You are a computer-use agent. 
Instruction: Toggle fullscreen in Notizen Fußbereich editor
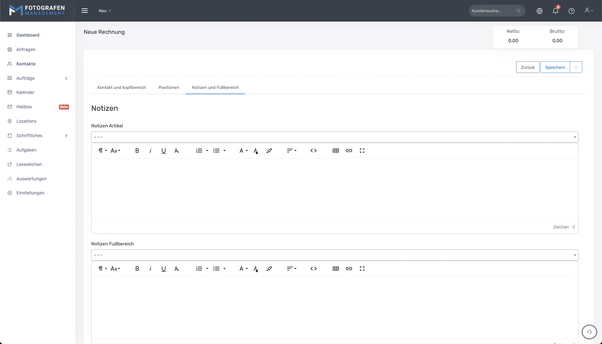coord(362,269)
